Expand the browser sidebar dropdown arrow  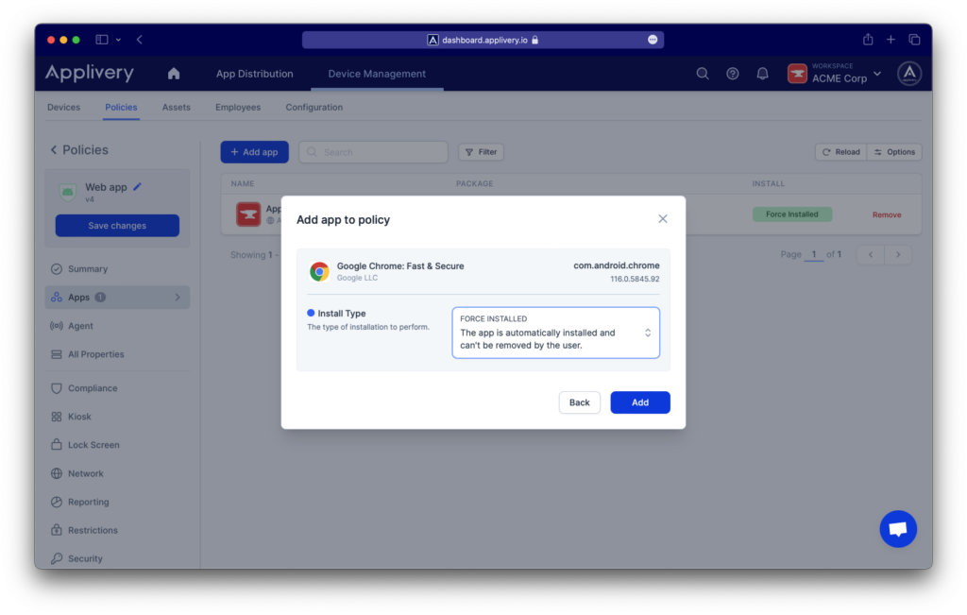click(x=118, y=40)
